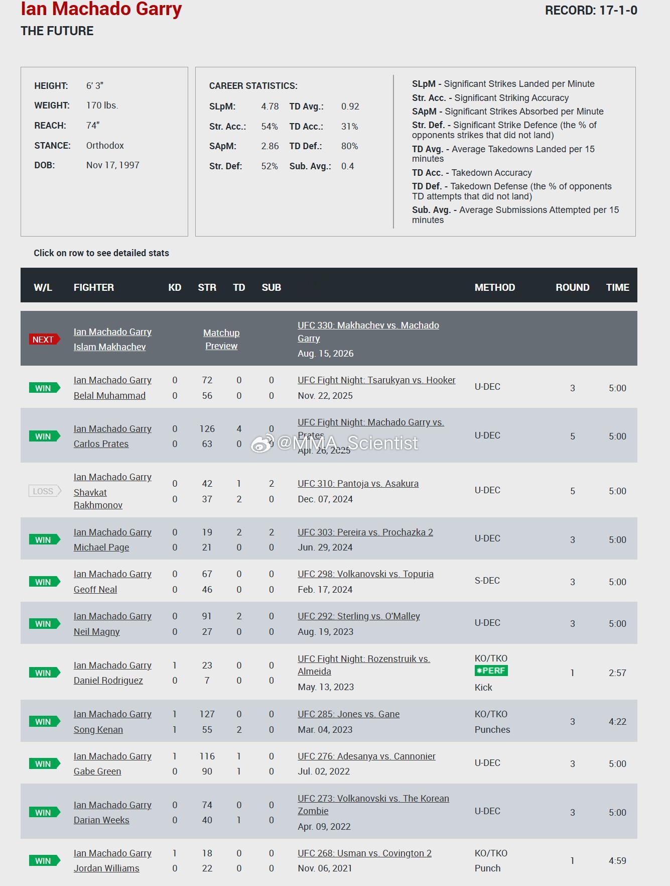Click the green PERF bonus badge
Screen dimensions: 670x886
(491, 671)
